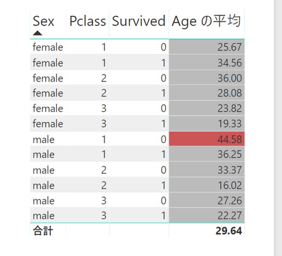Image resolution: width=282 pixels, height=256 pixels.
Task: Select the red highlighted 44.58 cell
Action: 207,139
